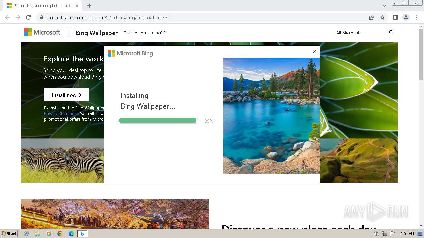Open the media player taskbar icon
This screenshot has height=238, width=424.
point(49,234)
